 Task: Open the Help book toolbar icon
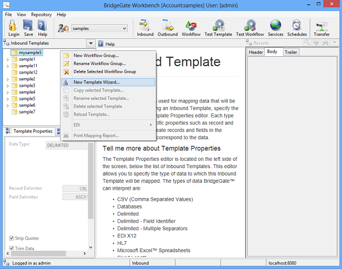point(42,25)
